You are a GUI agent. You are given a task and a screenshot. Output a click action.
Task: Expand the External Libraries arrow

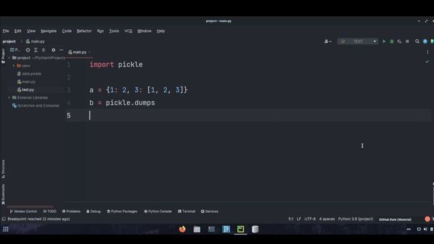[9, 98]
